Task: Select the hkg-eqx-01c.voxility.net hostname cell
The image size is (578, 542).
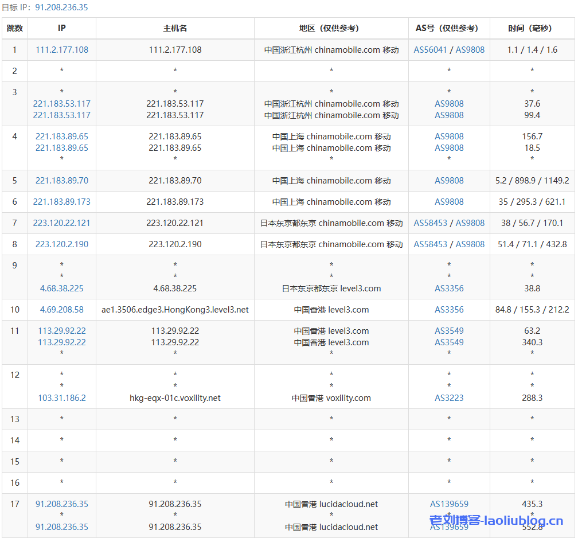Action: [175, 398]
